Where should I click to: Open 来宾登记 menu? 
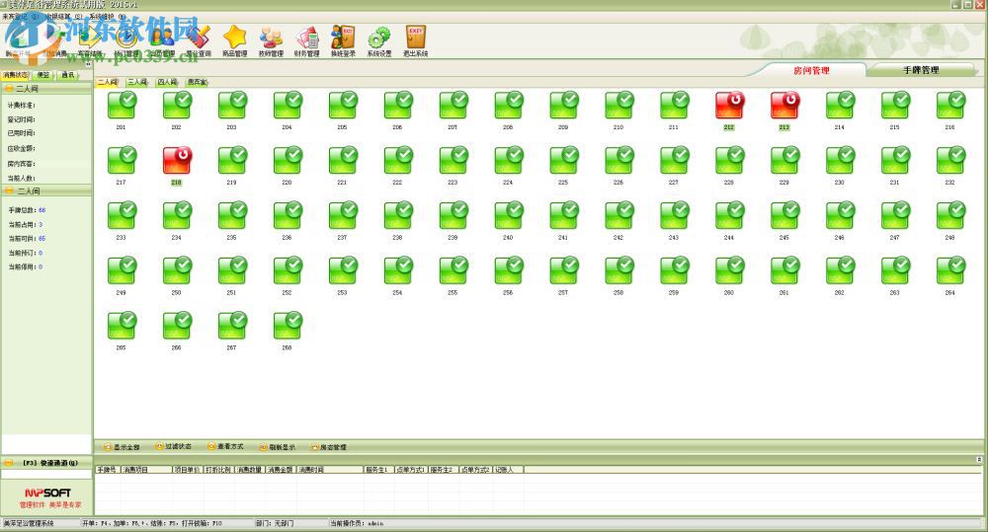(19, 17)
